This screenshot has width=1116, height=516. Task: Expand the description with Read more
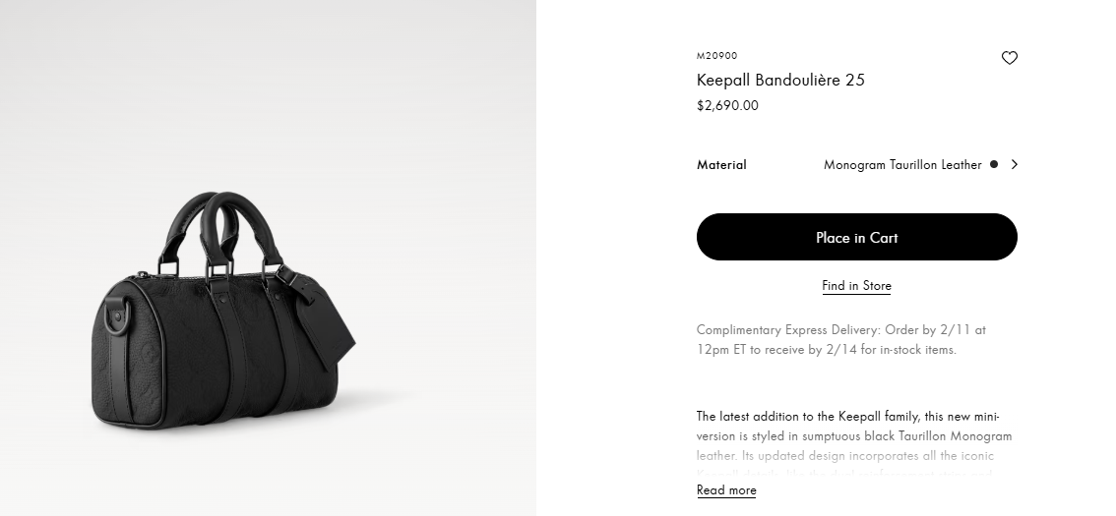click(x=726, y=490)
